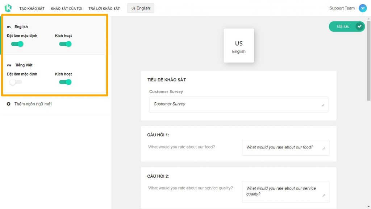
Task: Click the Customer Survey title input field
Action: point(238,104)
